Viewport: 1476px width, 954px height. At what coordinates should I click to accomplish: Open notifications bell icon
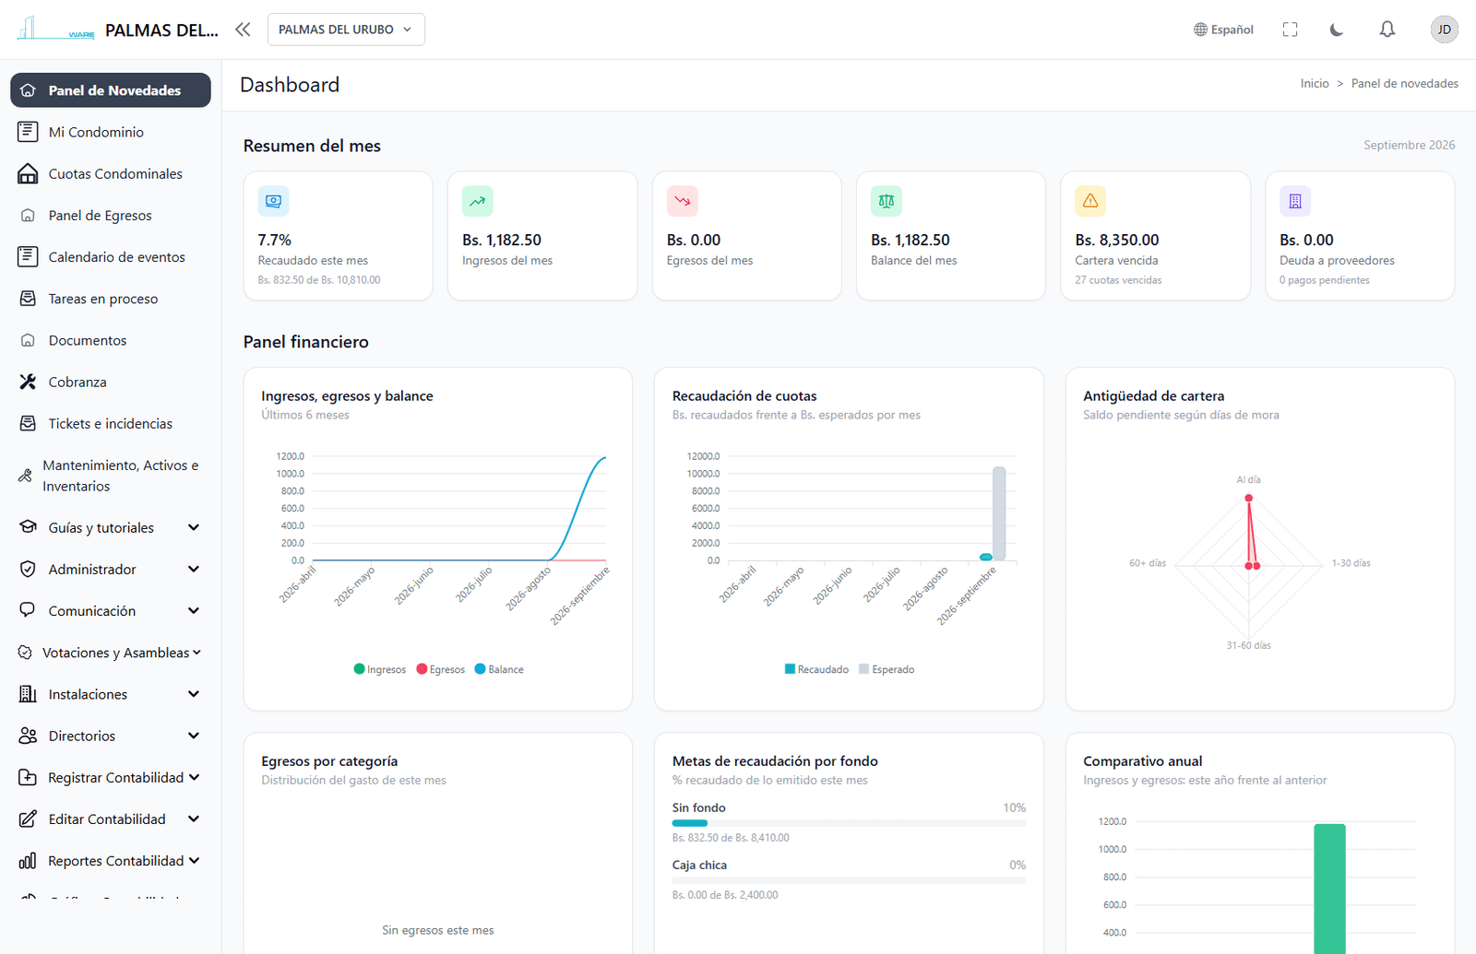click(x=1387, y=29)
